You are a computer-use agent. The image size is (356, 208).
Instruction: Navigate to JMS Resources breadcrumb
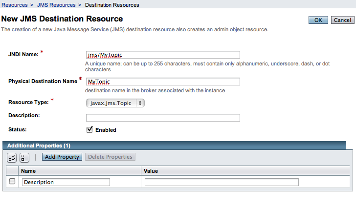[56, 5]
